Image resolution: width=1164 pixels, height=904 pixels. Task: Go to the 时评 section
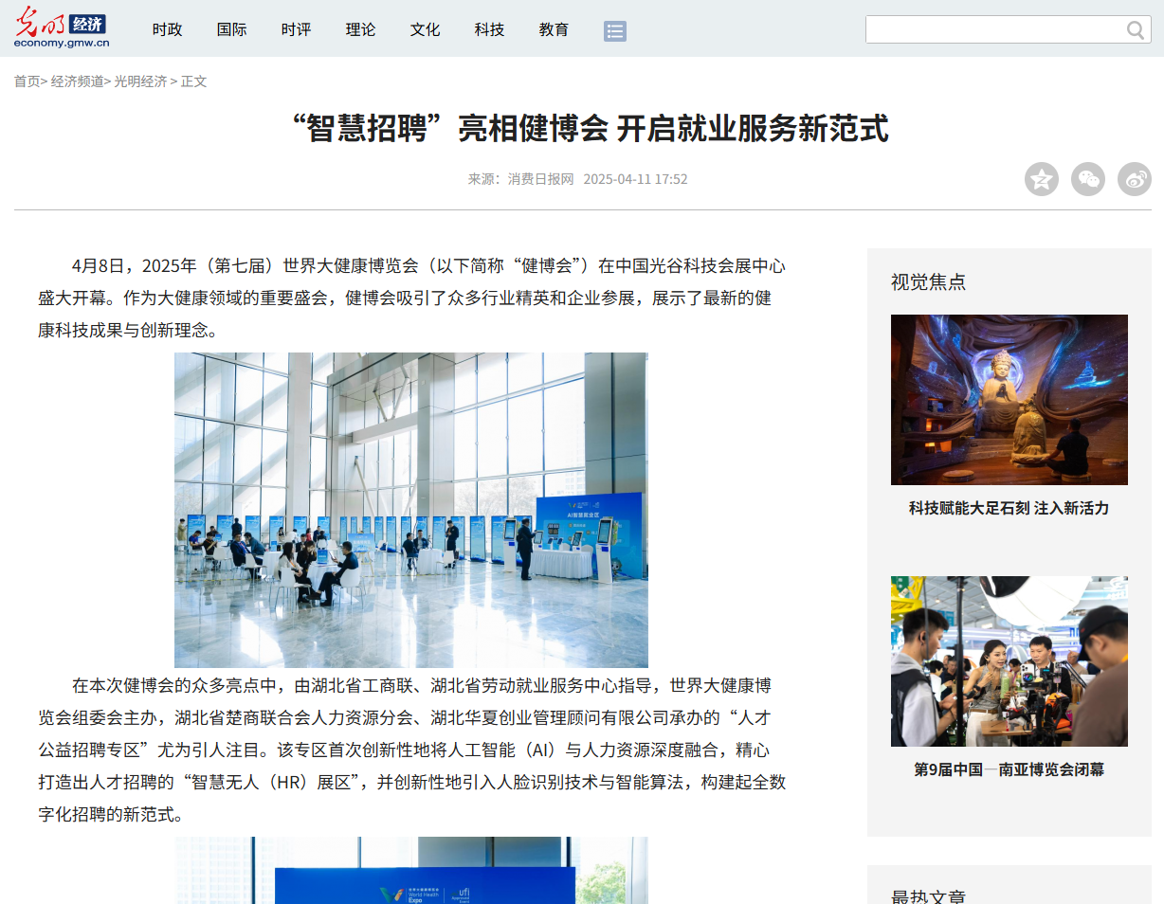click(x=297, y=29)
